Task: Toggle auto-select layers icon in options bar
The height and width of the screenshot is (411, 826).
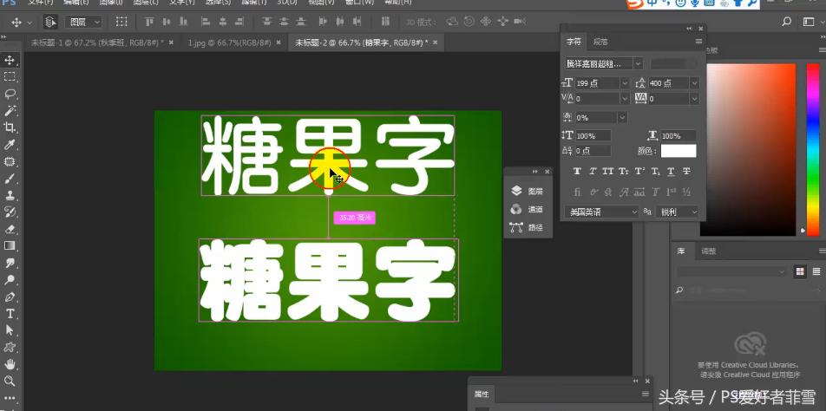Action: [50, 22]
